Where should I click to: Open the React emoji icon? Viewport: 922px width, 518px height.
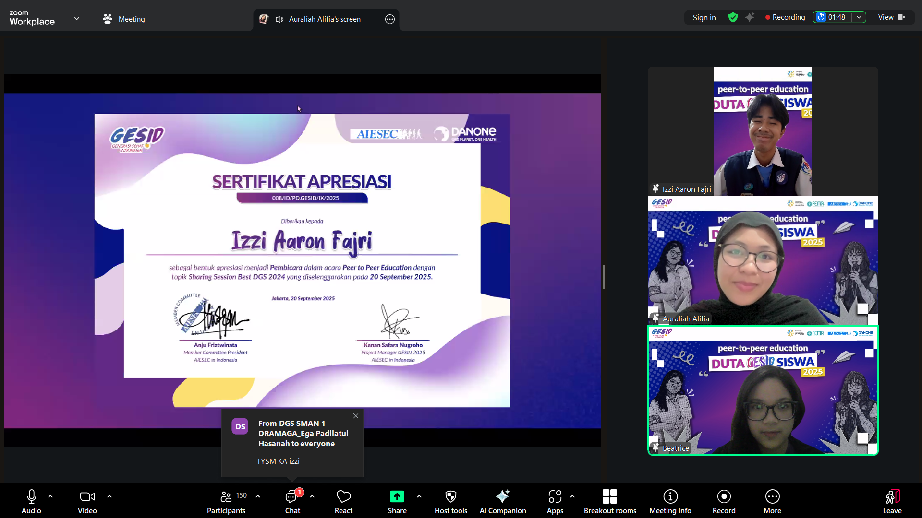pos(343,497)
